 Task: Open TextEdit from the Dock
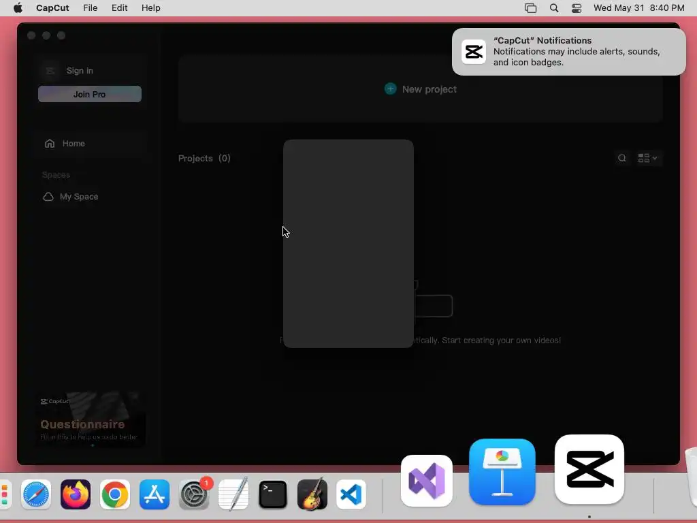pos(233,494)
